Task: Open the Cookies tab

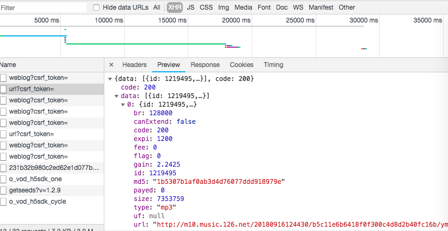Action: click(241, 65)
